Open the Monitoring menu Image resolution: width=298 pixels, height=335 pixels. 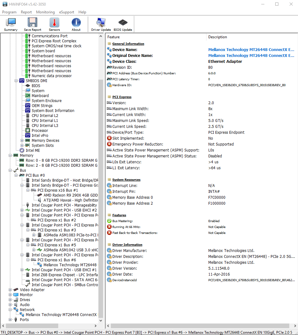(x=45, y=12)
